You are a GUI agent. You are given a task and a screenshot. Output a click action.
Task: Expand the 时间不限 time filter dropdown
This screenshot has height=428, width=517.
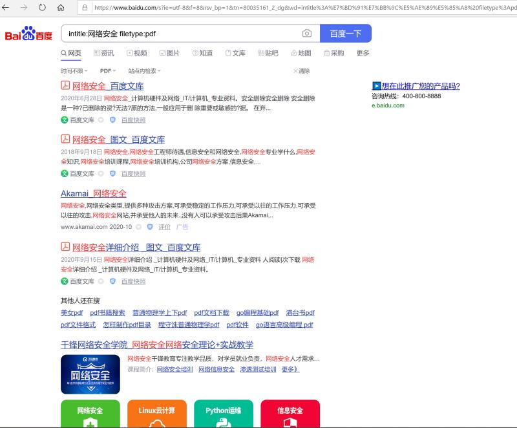tap(74, 71)
